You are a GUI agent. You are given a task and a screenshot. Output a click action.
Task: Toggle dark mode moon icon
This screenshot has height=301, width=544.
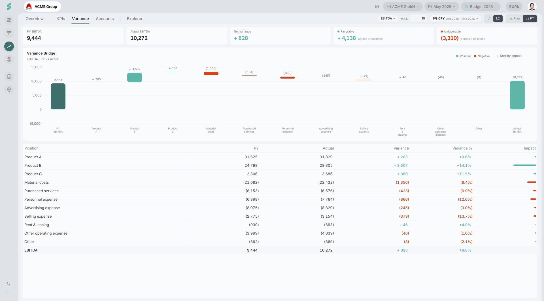click(x=8, y=283)
